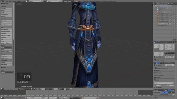Open the Window menu
Image resolution: width=177 pixels, height=99 pixels.
pos(19,1)
